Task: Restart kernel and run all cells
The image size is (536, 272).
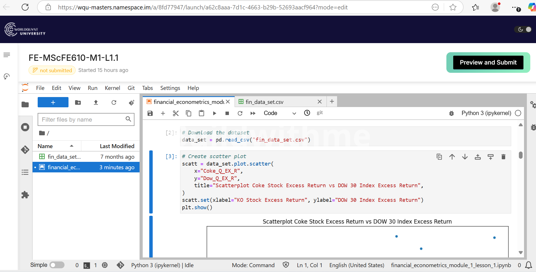Action: click(253, 113)
